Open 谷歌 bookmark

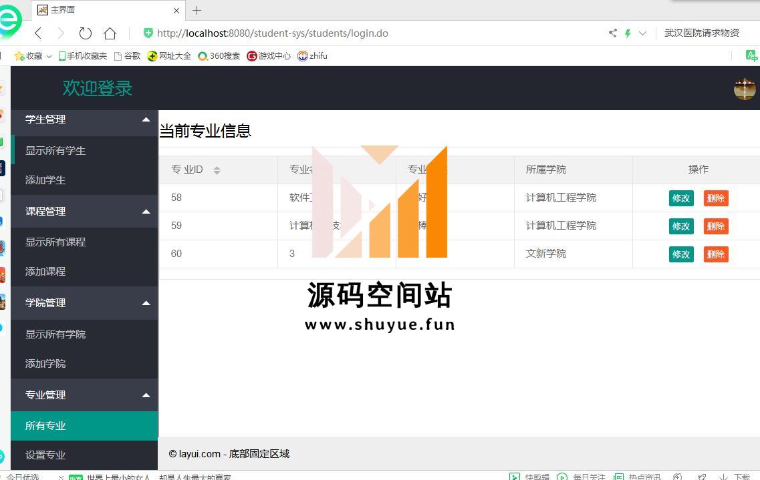point(128,55)
